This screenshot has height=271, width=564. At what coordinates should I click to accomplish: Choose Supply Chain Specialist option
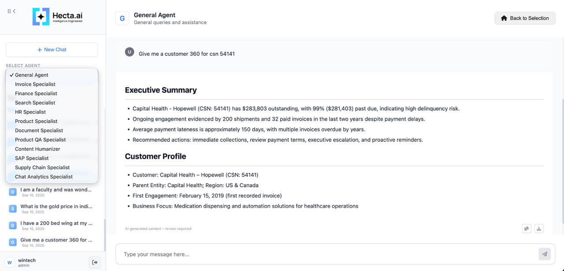click(42, 167)
